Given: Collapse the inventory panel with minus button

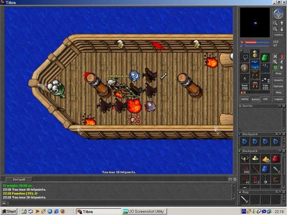Looking at the screenshot, I should point(241,51).
